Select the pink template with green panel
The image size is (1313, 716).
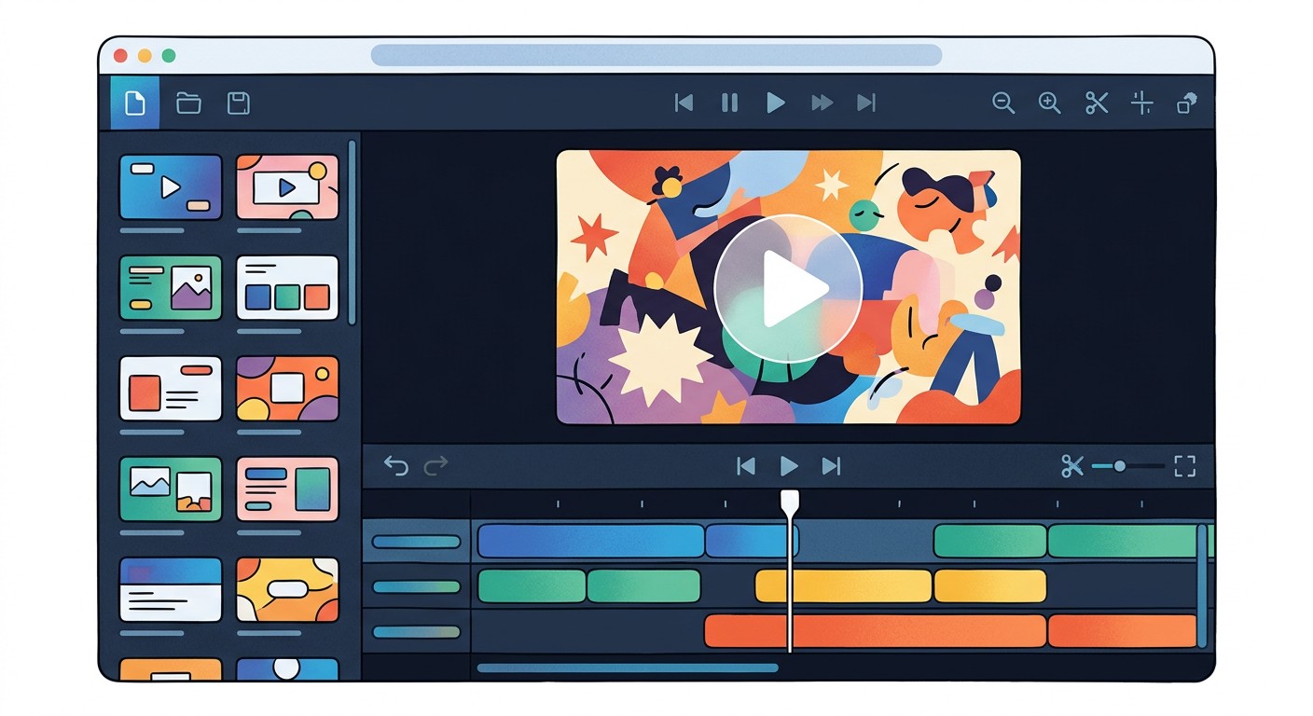[x=287, y=489]
